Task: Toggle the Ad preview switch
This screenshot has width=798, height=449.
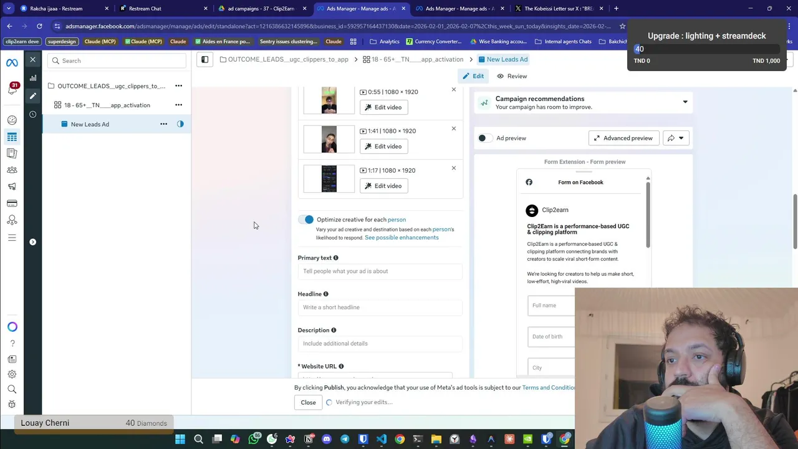Action: tap(486, 138)
